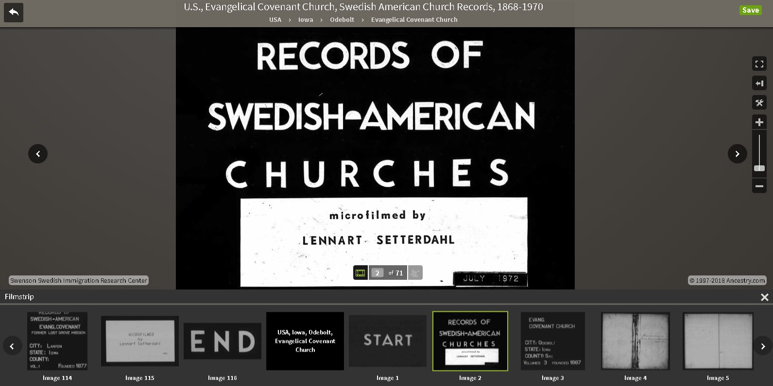The image size is (773, 386).
Task: Click the collection title heading
Action: click(x=363, y=7)
